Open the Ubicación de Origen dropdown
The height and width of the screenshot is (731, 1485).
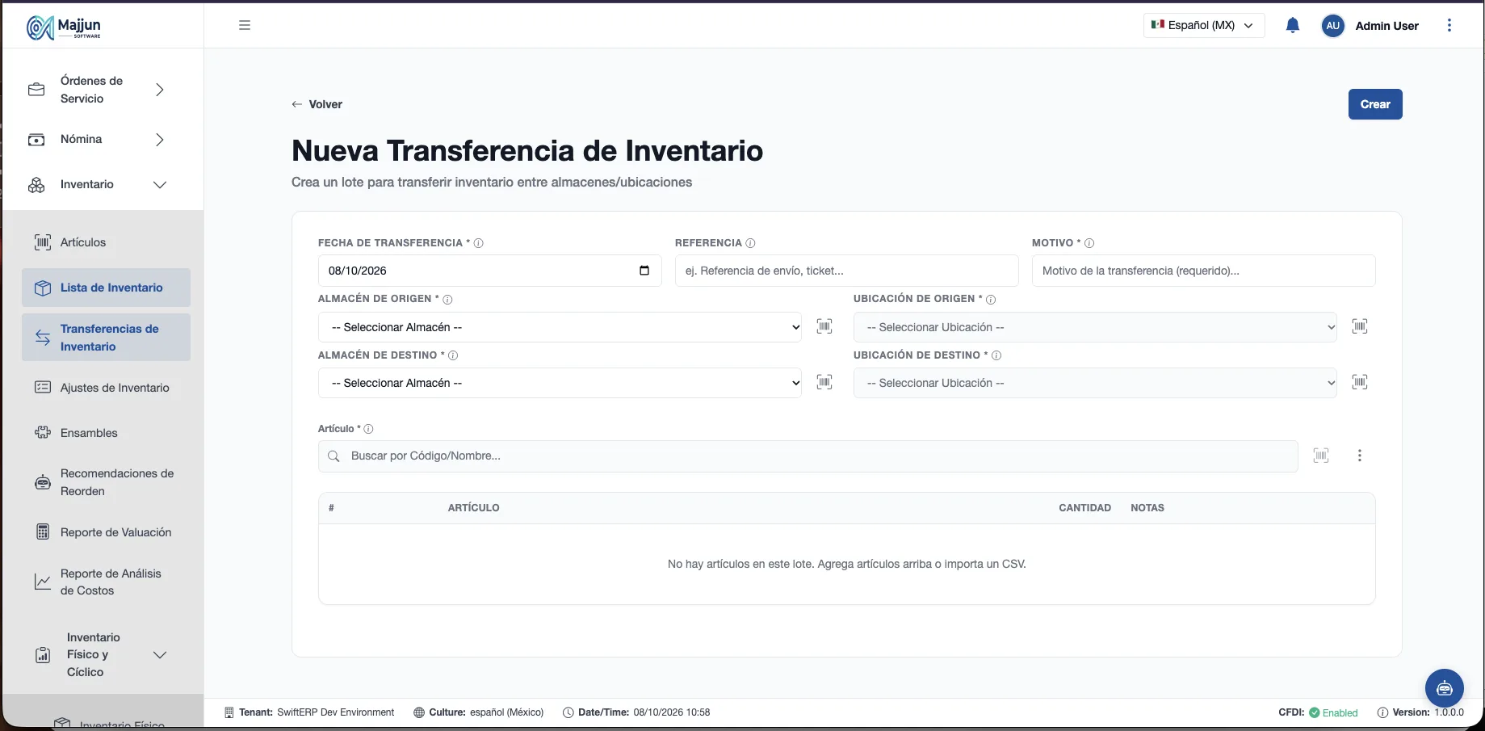pos(1095,327)
